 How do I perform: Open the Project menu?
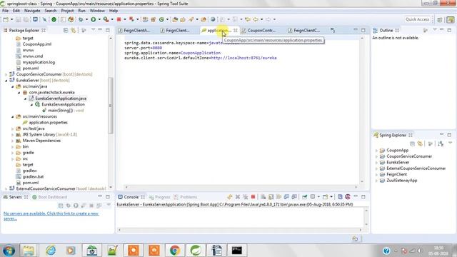pyautogui.click(x=67, y=11)
